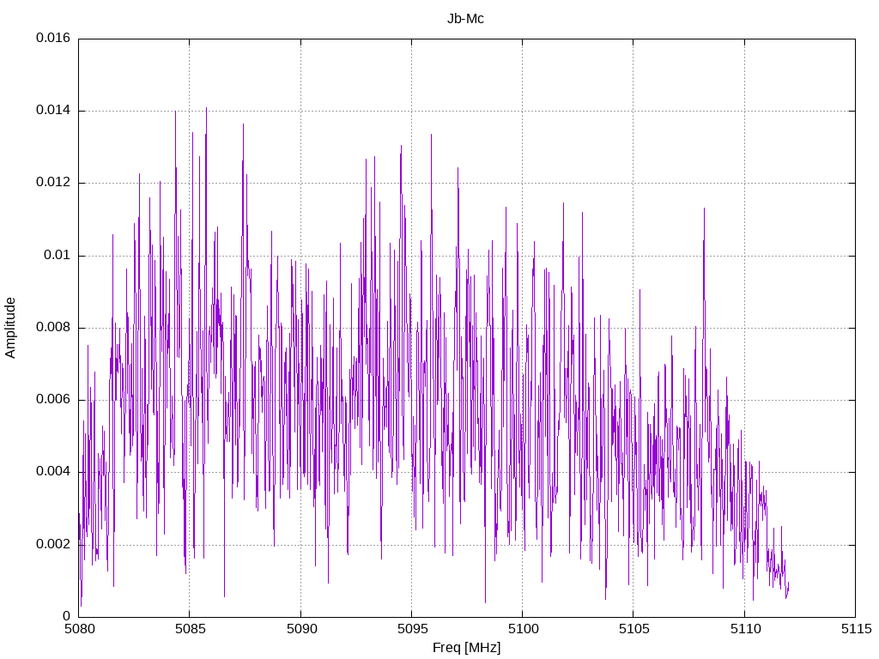The width and height of the screenshot is (879, 659).
Task: Click the x-axis tick label 5080
Action: 79,629
